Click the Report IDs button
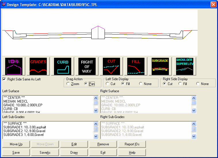Screen dimensions: 218x158 [x=132, y=144]
